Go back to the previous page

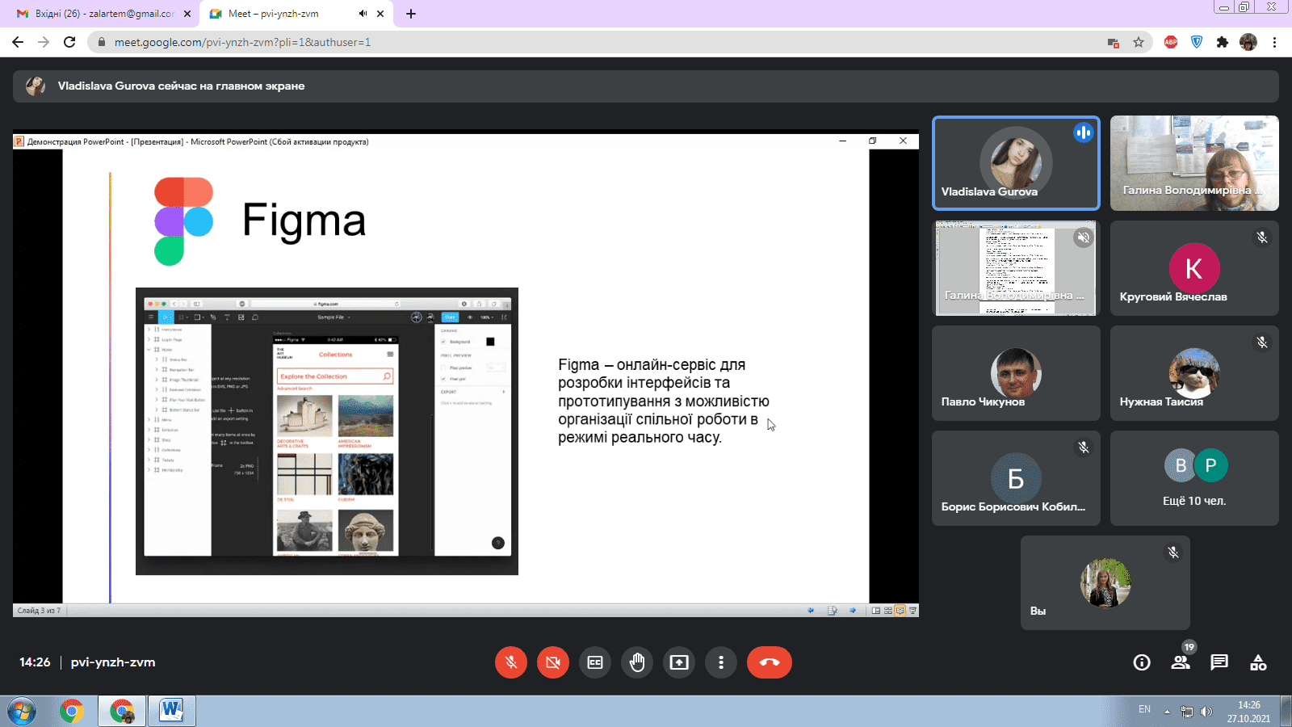coord(18,42)
